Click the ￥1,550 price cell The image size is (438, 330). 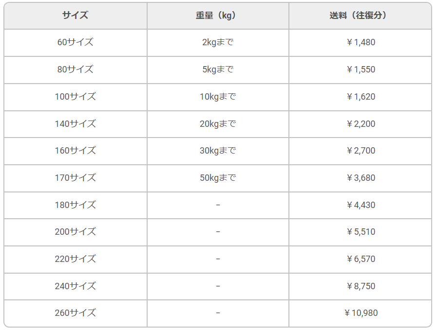[360, 69]
